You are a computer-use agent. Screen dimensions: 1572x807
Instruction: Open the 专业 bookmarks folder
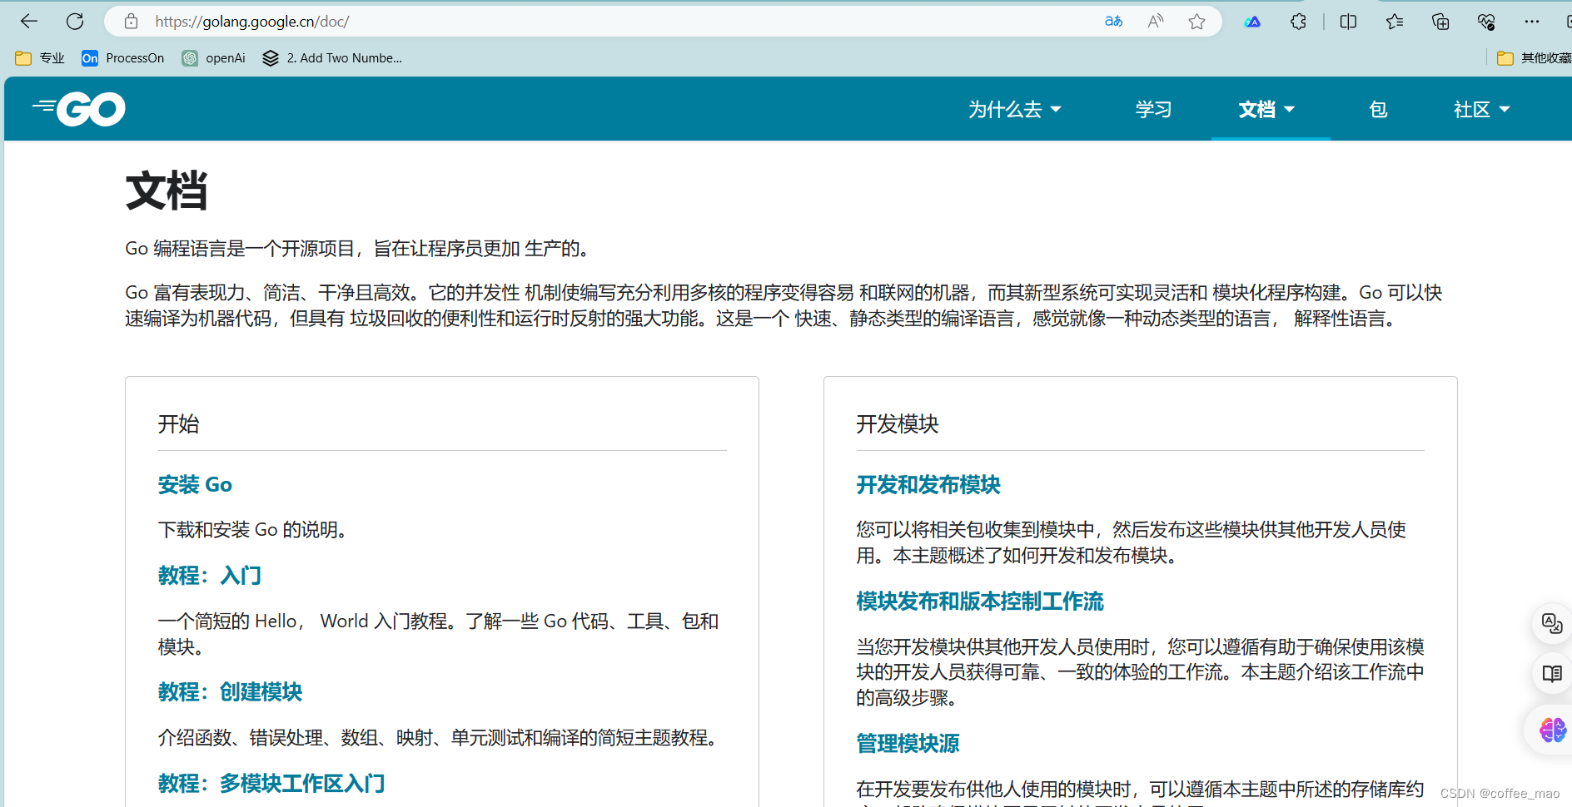(40, 58)
